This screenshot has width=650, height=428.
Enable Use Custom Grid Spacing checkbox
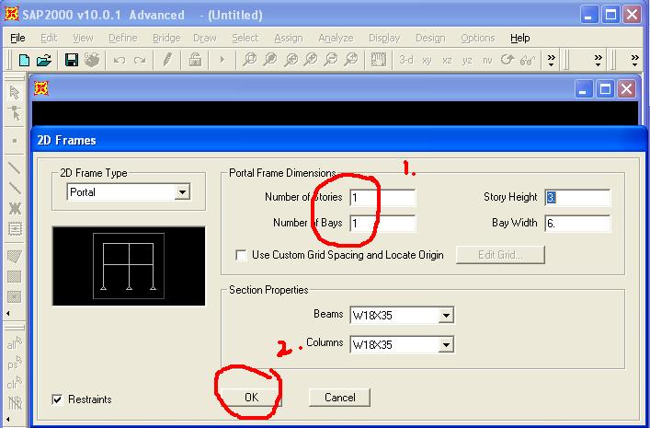click(x=241, y=254)
